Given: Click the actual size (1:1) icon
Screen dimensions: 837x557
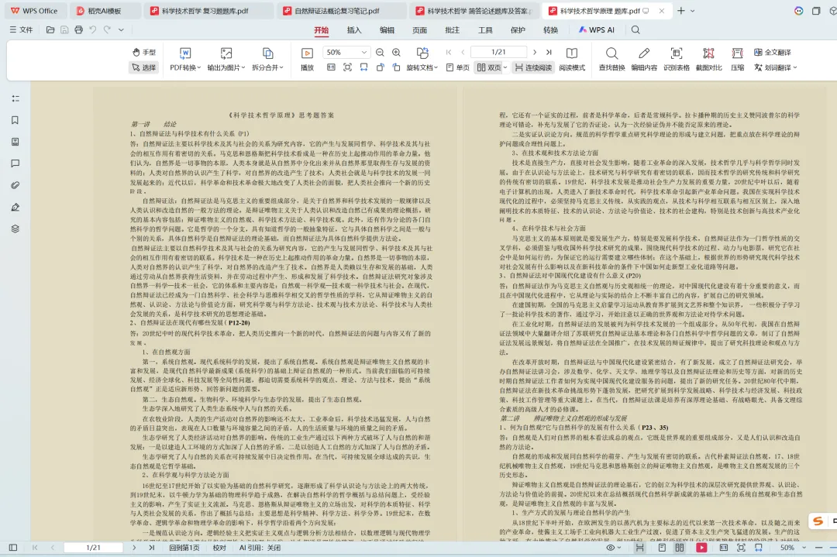Looking at the screenshot, I should point(331,67).
